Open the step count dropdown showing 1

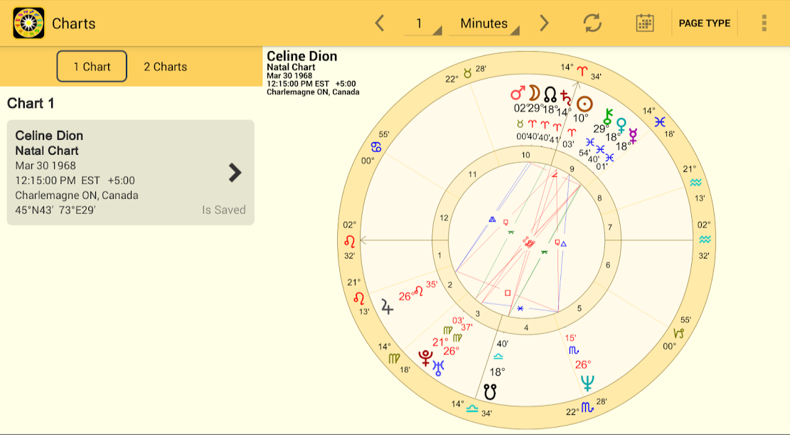coord(423,23)
